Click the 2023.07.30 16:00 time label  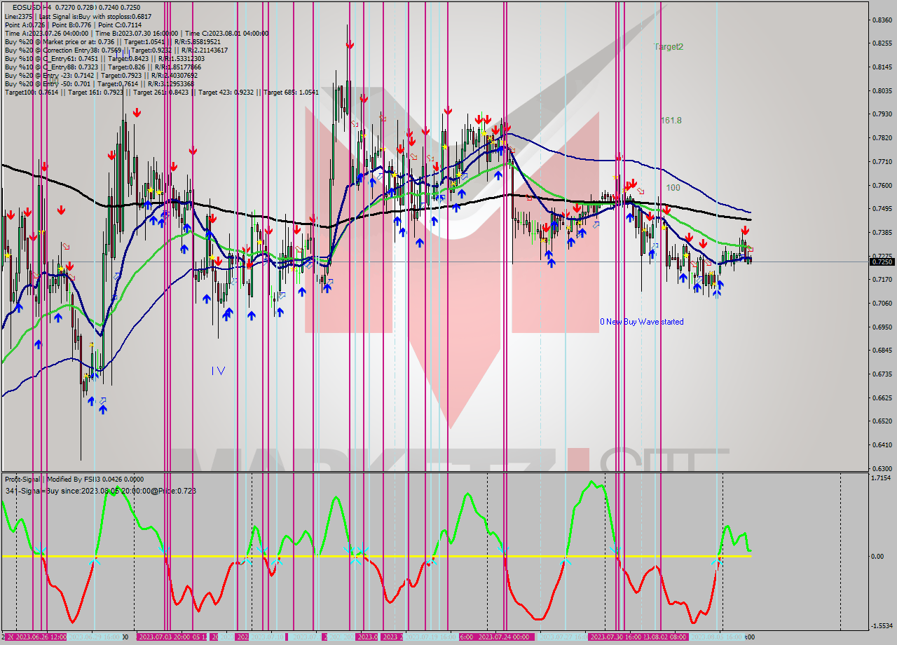click(615, 637)
